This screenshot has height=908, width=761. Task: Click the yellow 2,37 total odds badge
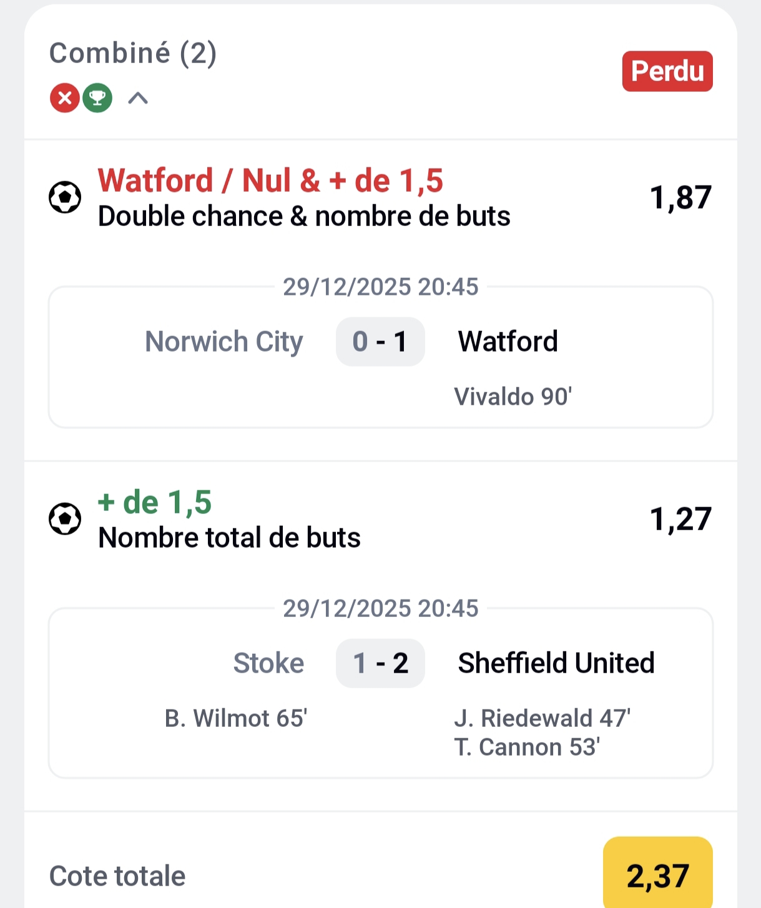(x=657, y=876)
